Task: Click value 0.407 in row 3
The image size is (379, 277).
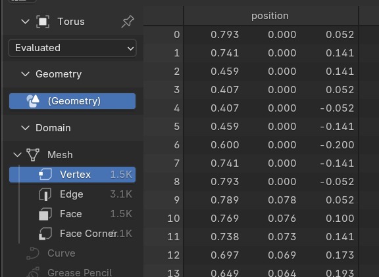Action: (224, 90)
